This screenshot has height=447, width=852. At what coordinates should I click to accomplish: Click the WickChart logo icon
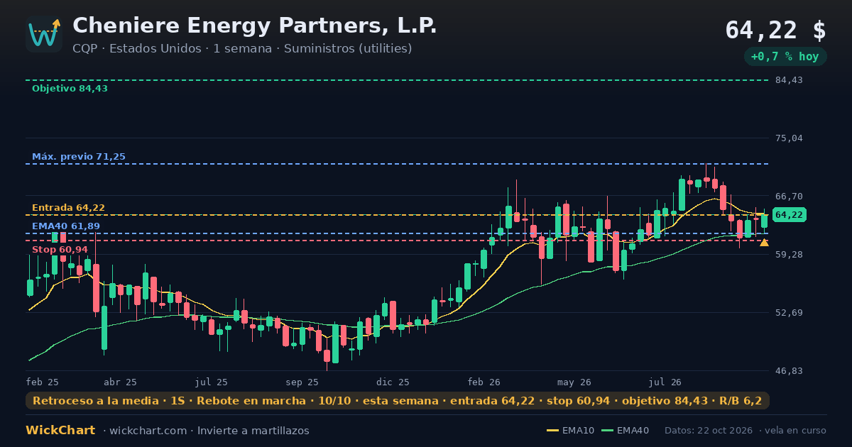[44, 34]
